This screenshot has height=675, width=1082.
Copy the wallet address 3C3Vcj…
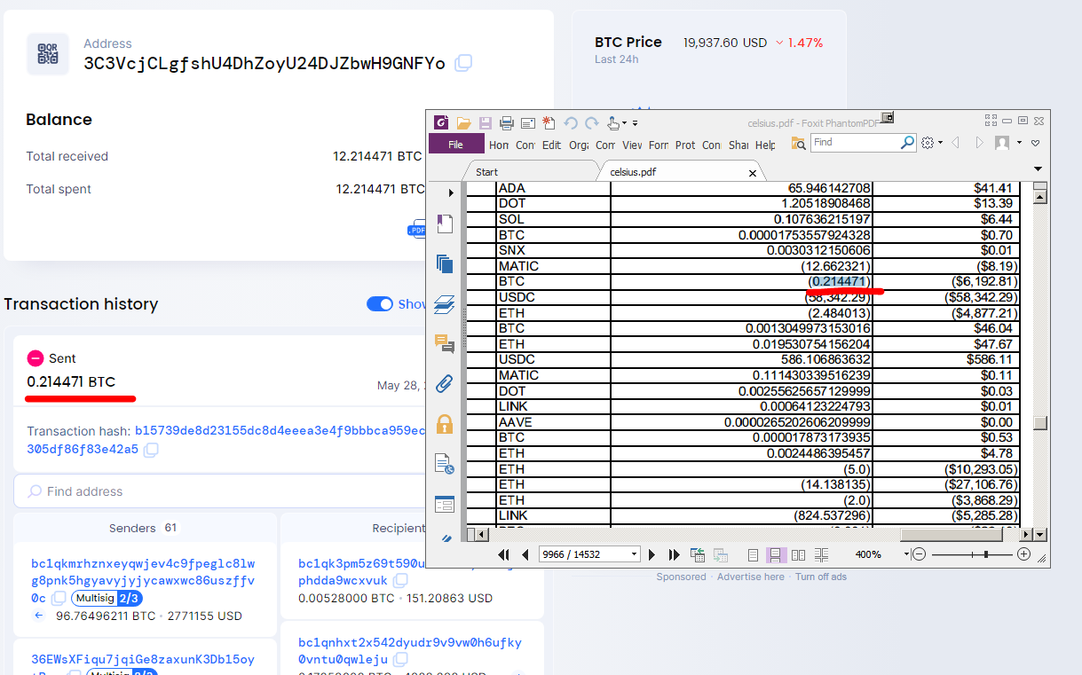pyautogui.click(x=463, y=63)
